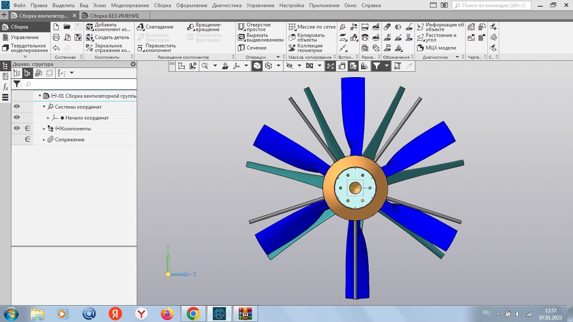This screenshot has height=322, width=573.
Task: Click the tree search input field
Action: 80,84
